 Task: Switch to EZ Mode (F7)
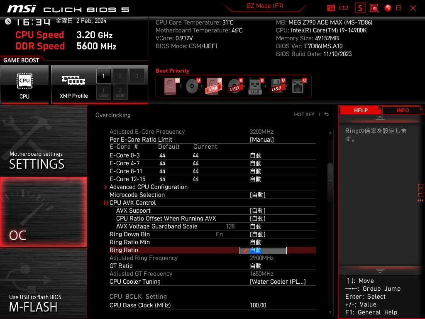pyautogui.click(x=265, y=6)
